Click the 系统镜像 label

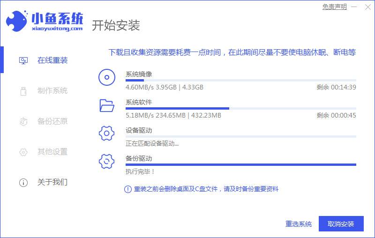139,74
